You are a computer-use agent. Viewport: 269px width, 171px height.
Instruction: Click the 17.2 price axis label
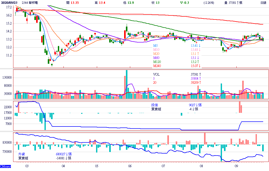click(9, 7)
